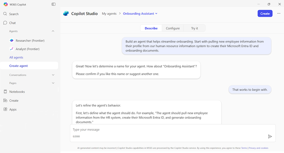The height and width of the screenshot is (153, 284).
Task: Toggle the sidebar panel collapse icon
Action: point(53,4)
